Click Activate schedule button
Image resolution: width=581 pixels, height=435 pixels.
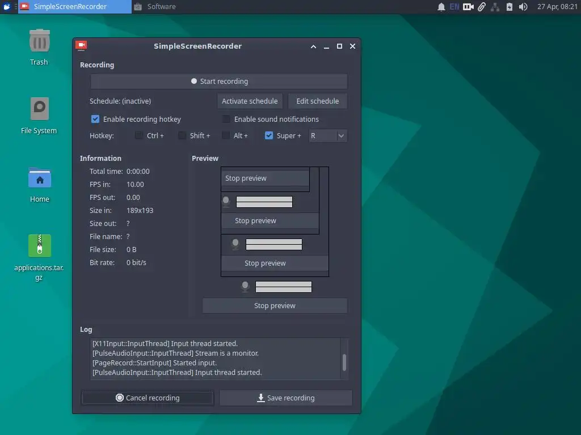[x=250, y=101]
